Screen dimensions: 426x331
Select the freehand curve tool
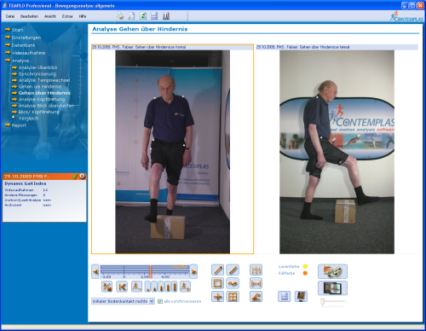pyautogui.click(x=233, y=283)
